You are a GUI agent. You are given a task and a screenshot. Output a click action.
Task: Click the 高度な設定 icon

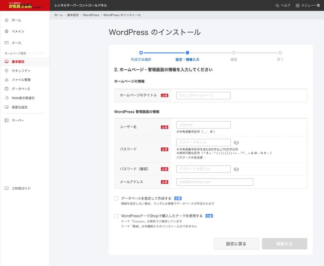pyautogui.click(x=7, y=107)
